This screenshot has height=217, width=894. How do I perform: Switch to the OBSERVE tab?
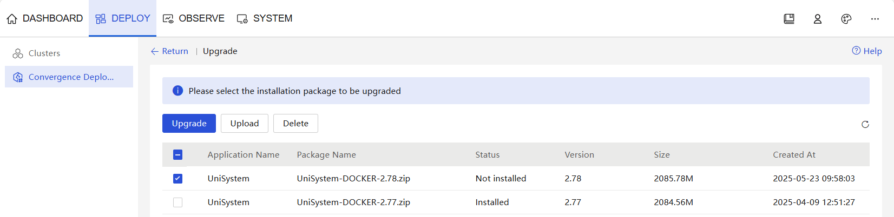[194, 18]
